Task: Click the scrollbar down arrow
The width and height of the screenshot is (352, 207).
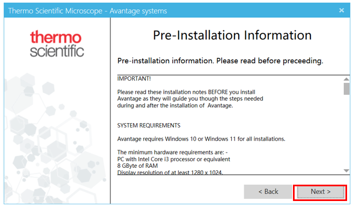Action: click(347, 171)
